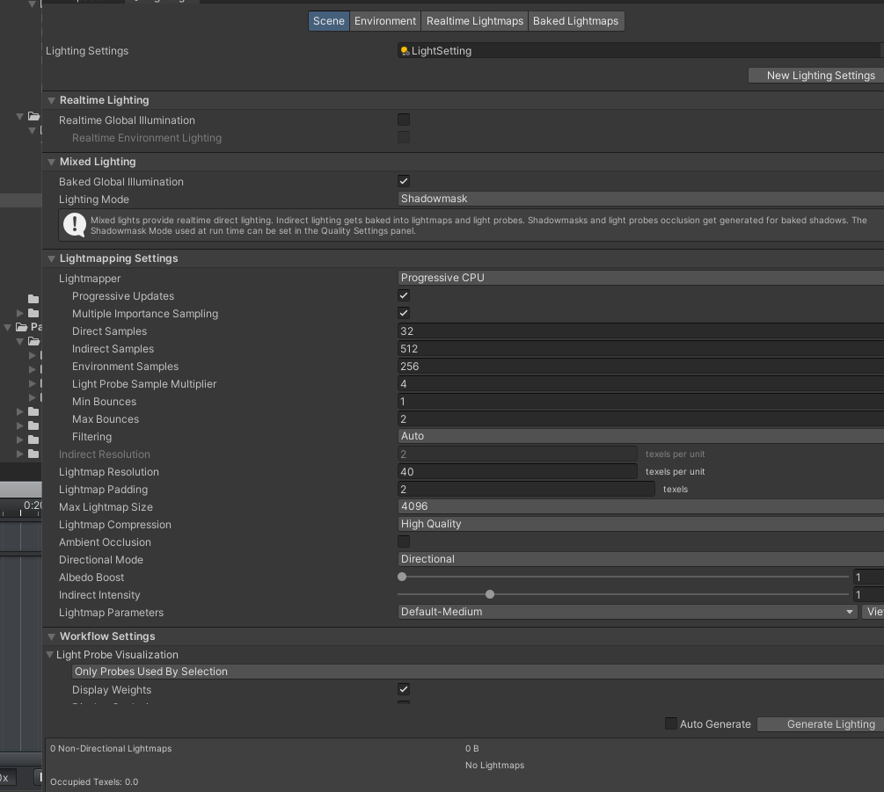Click the Indirect Intensity slider handle
This screenshot has height=792, width=884.
tap(490, 594)
